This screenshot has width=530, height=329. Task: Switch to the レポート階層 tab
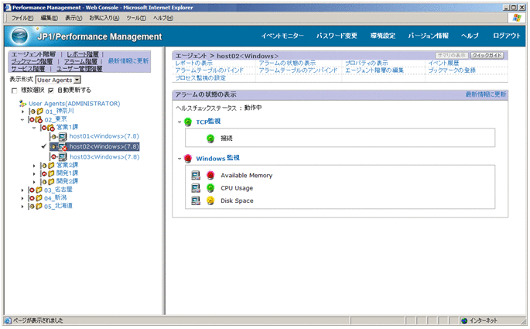[x=83, y=54]
